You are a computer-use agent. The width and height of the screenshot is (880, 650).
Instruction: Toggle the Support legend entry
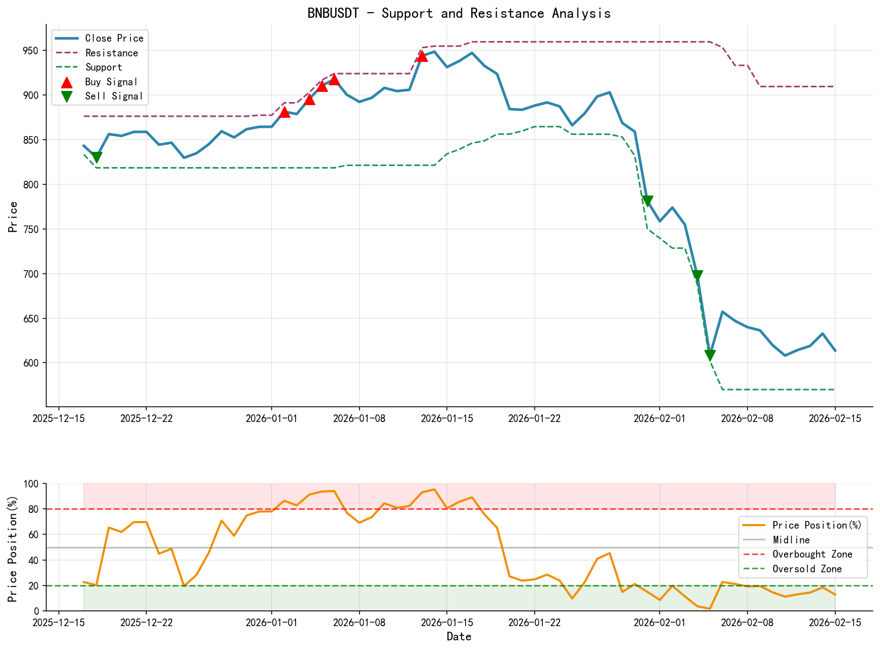[x=103, y=67]
